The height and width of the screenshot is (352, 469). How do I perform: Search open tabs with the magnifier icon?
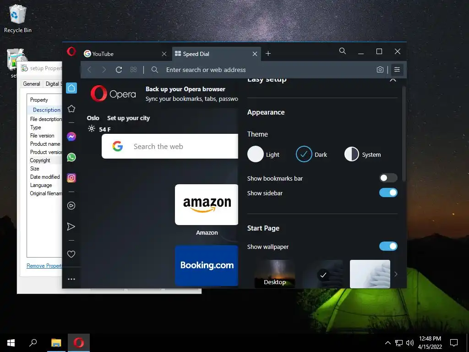coord(343,51)
